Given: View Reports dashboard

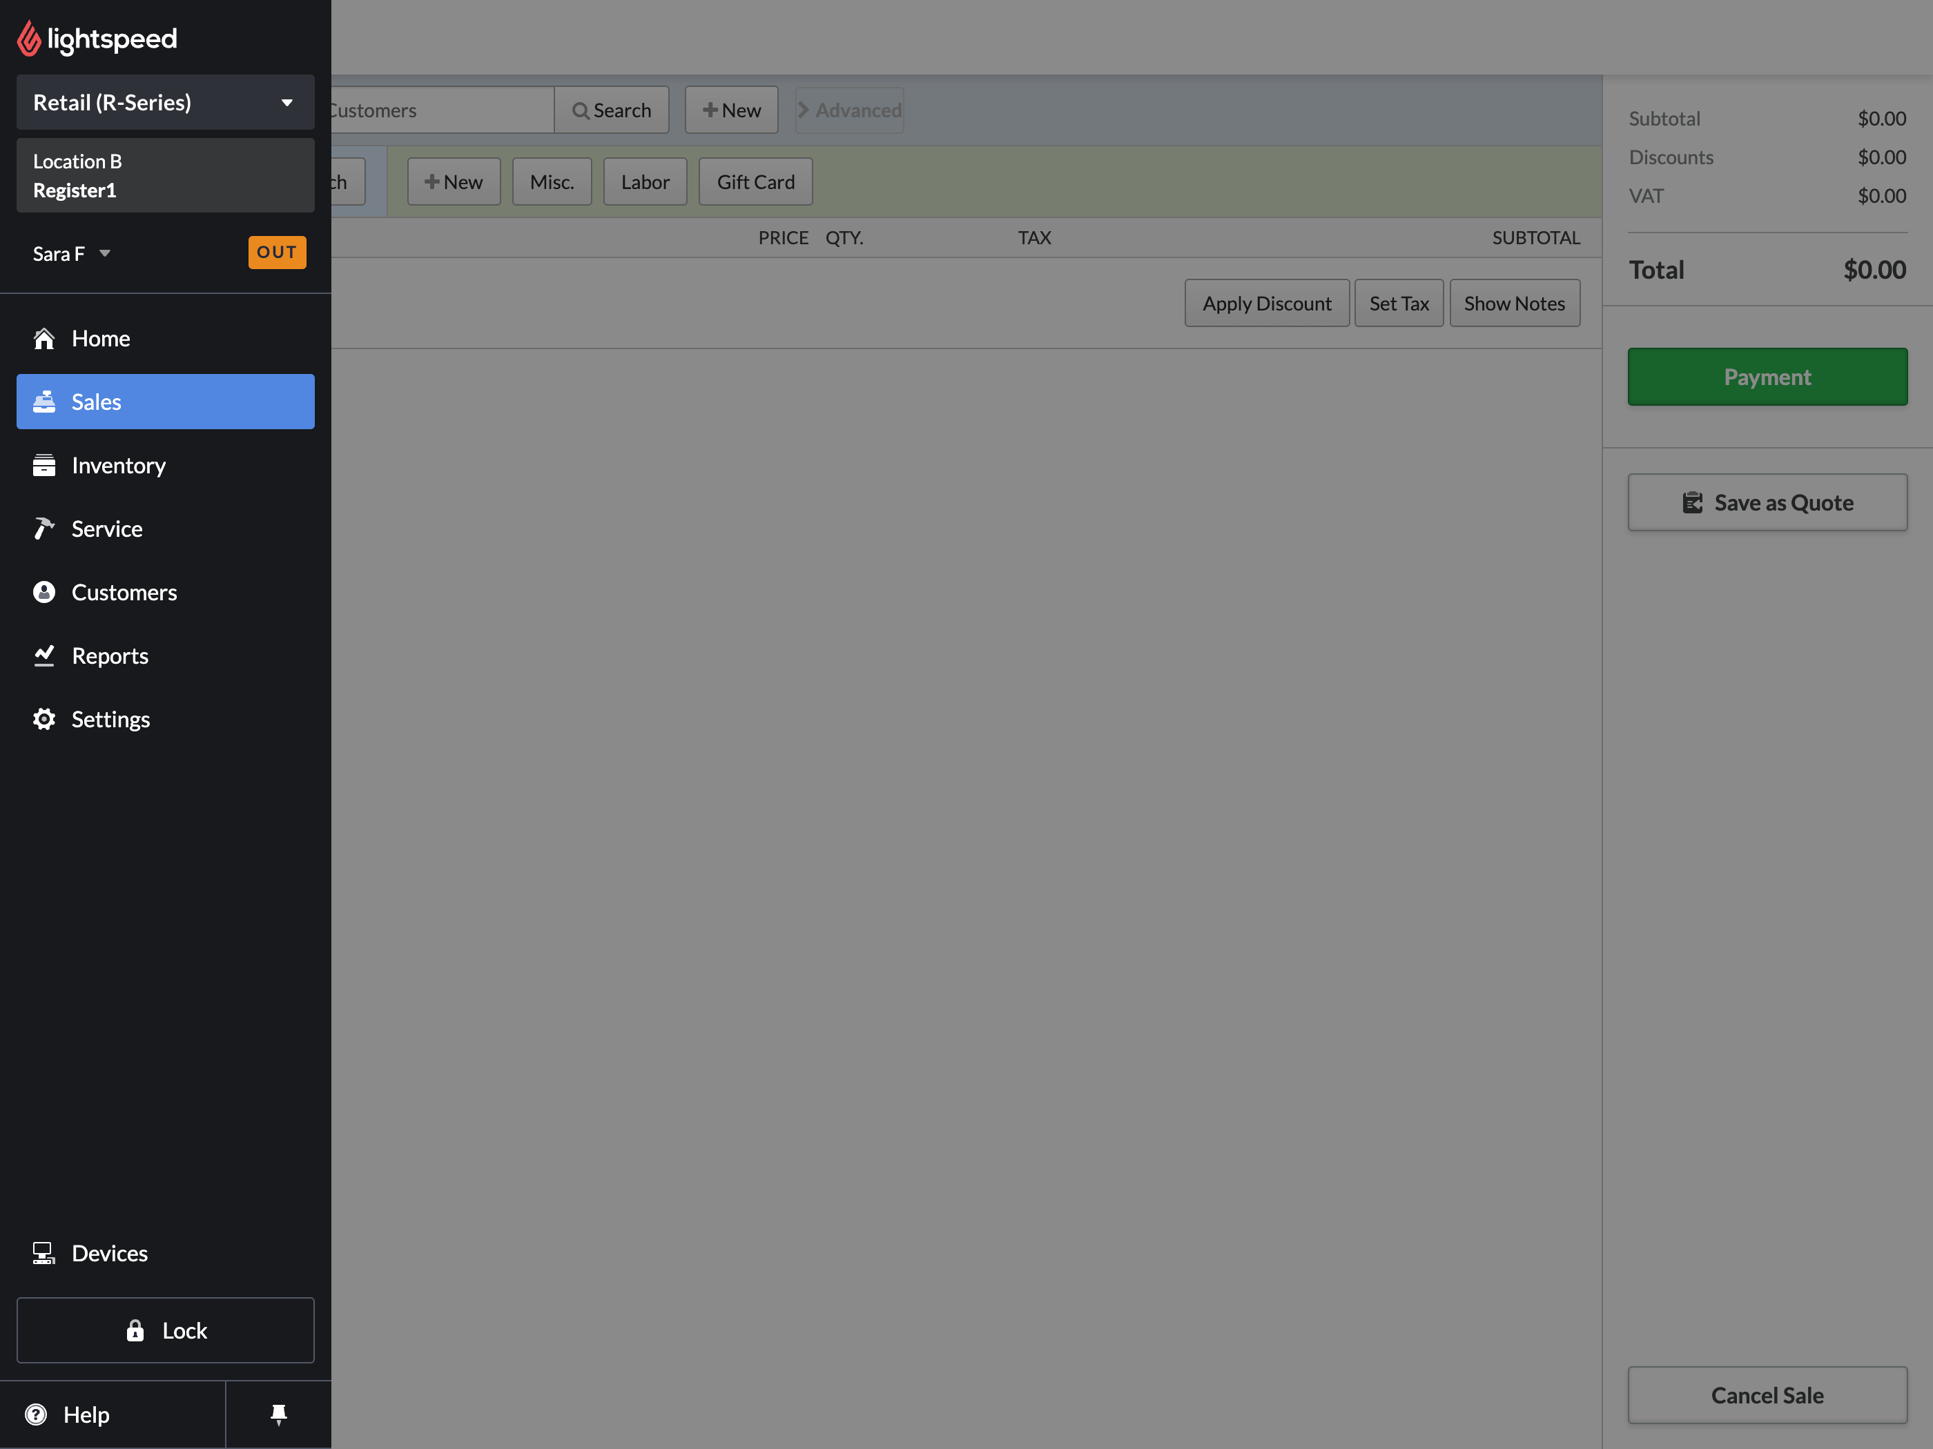Looking at the screenshot, I should click(110, 655).
